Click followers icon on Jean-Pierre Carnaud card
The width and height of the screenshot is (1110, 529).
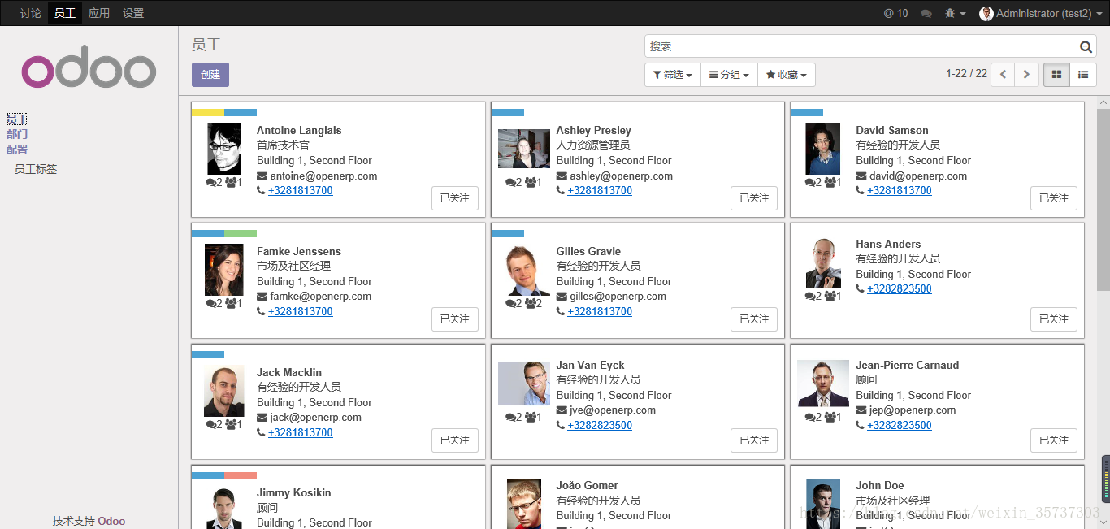pos(830,418)
